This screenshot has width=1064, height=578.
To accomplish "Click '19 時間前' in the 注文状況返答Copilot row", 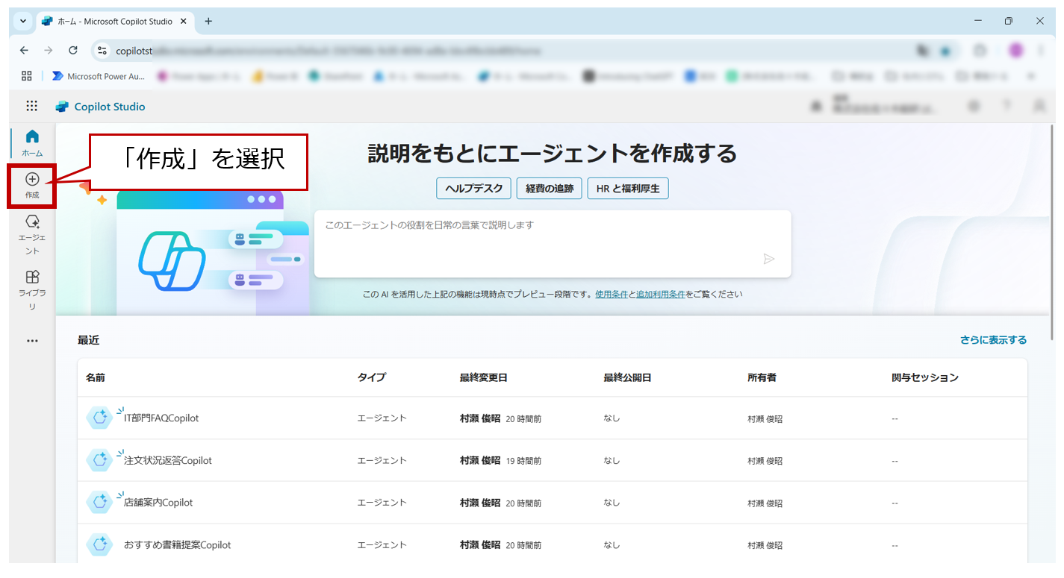I will (x=523, y=461).
